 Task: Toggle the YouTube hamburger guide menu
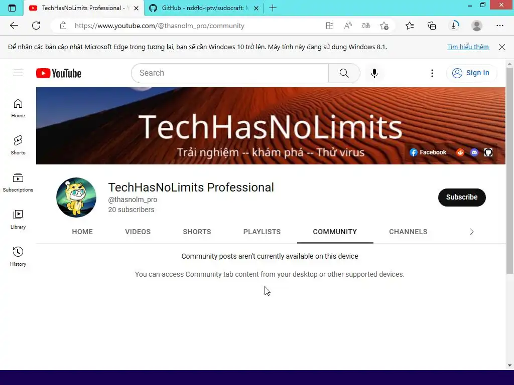coord(18,73)
